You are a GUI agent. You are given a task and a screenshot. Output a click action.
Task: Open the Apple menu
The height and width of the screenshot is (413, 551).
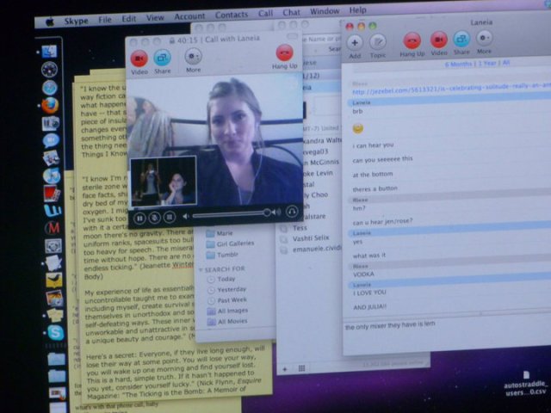[50, 22]
